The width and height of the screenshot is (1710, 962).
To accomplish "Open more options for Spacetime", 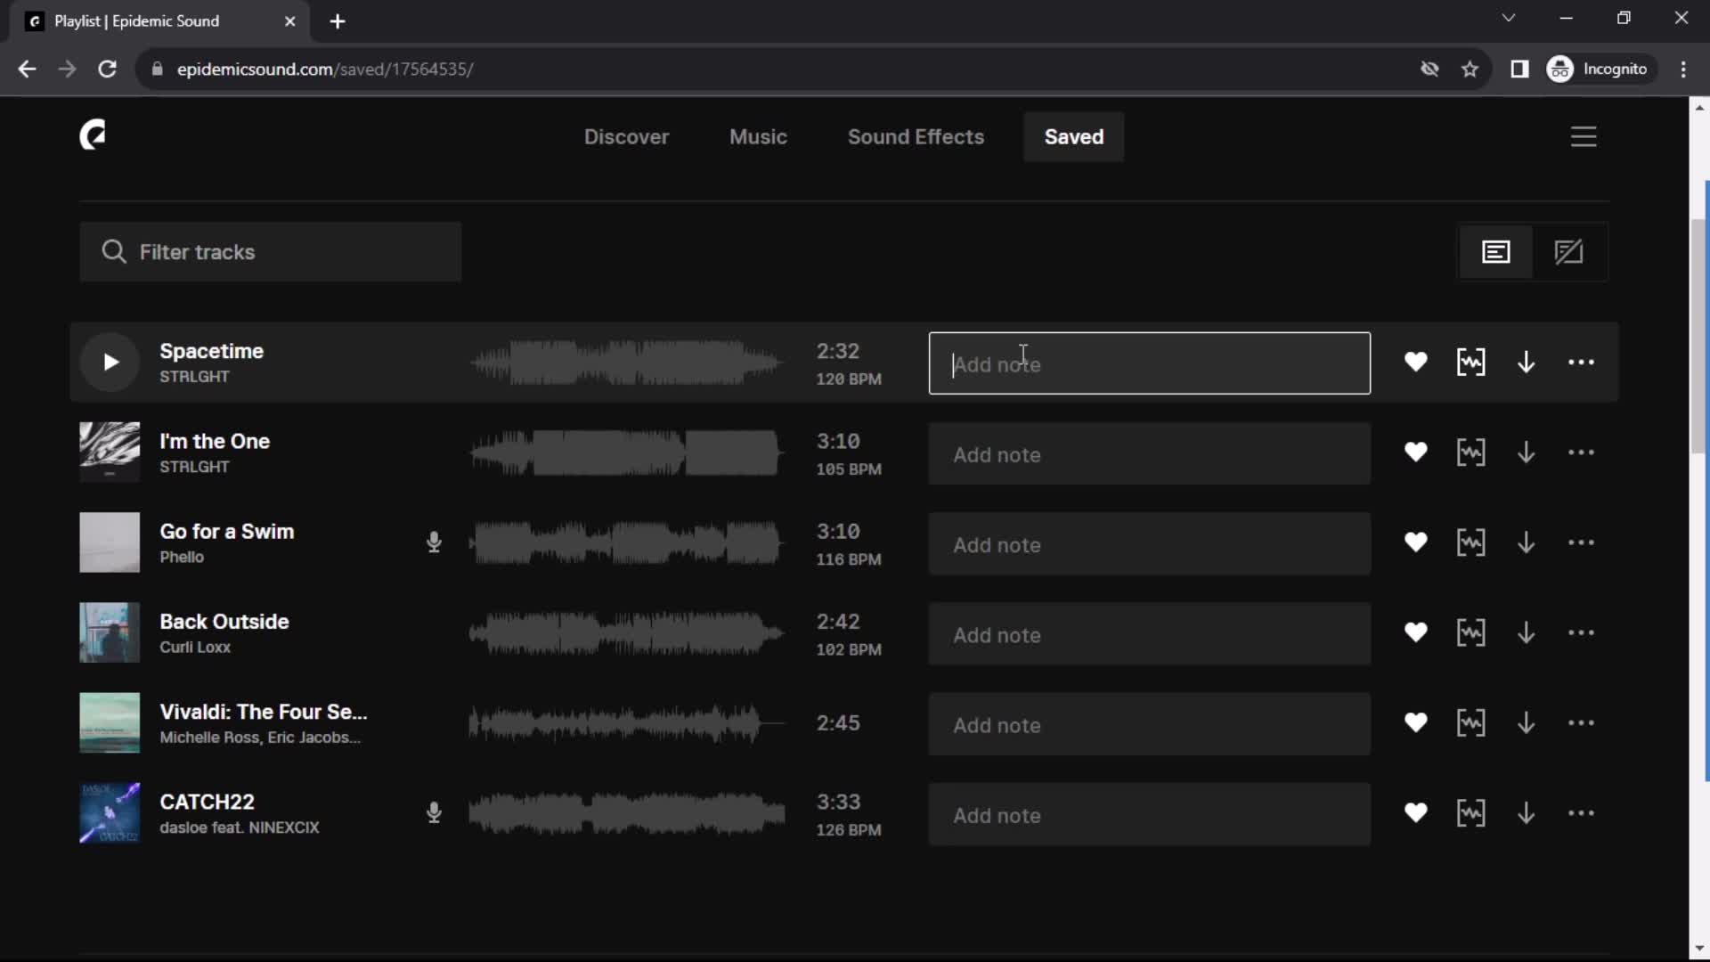I will coord(1581,363).
